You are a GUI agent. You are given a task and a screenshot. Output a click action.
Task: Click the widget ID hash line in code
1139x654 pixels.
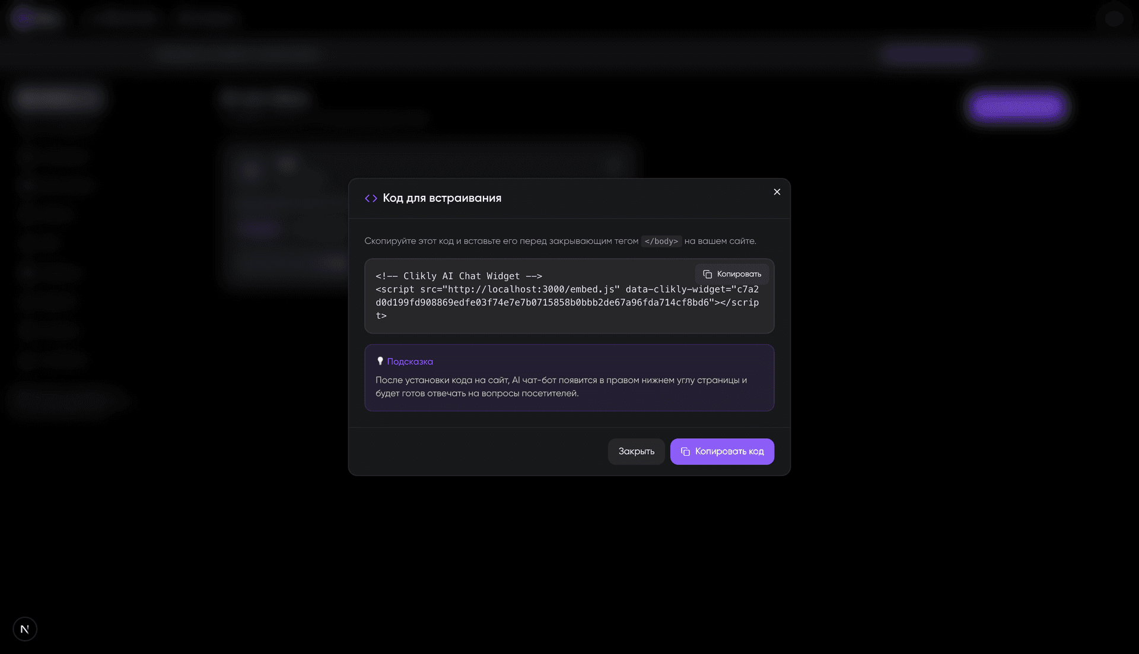[x=542, y=303]
